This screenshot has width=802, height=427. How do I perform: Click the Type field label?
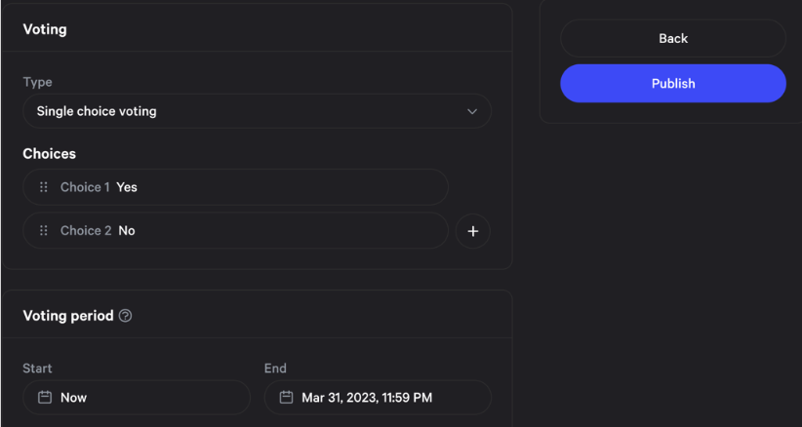pos(37,83)
